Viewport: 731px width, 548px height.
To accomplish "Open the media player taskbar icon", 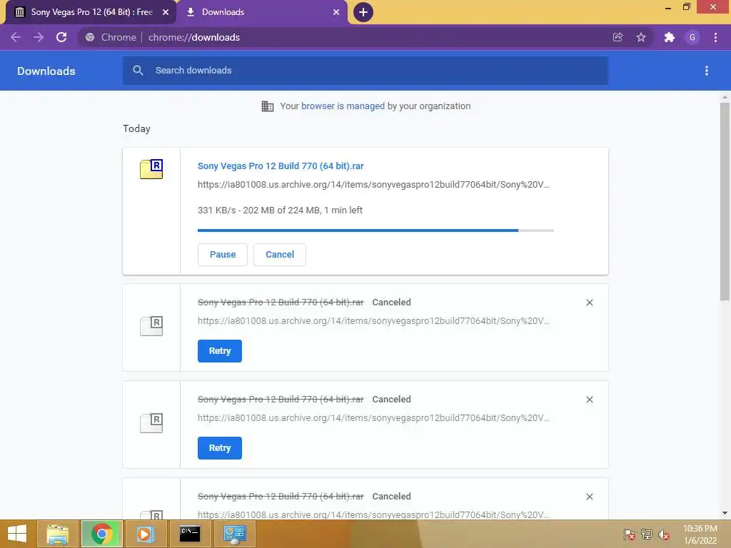I will tap(145, 534).
